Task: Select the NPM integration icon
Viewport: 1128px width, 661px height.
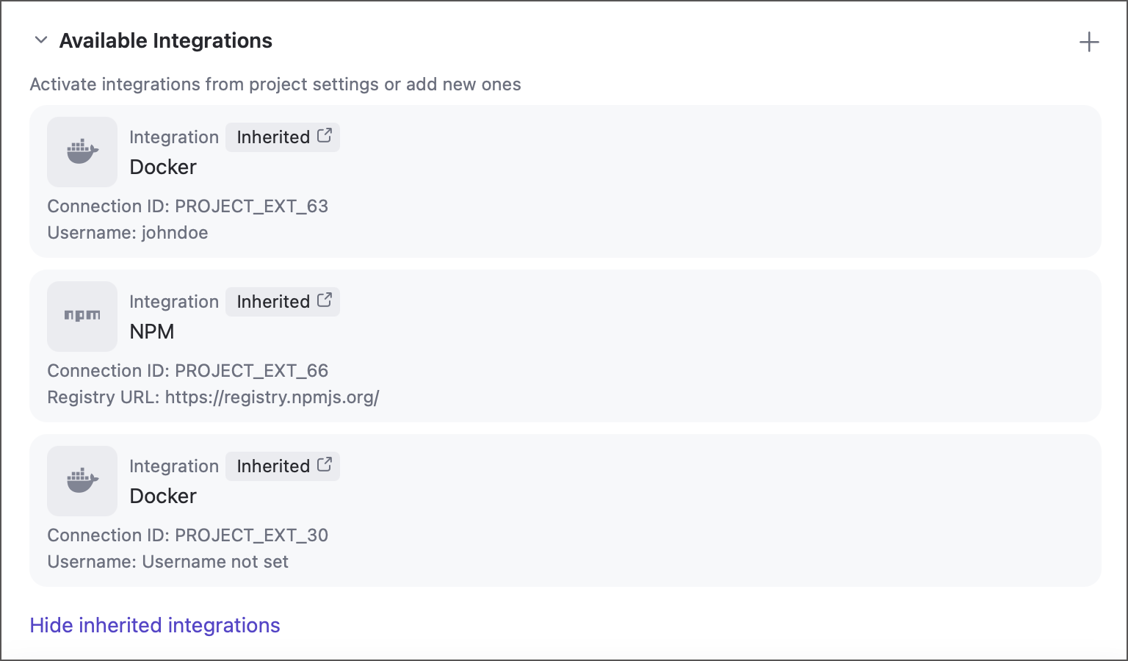Action: (82, 316)
